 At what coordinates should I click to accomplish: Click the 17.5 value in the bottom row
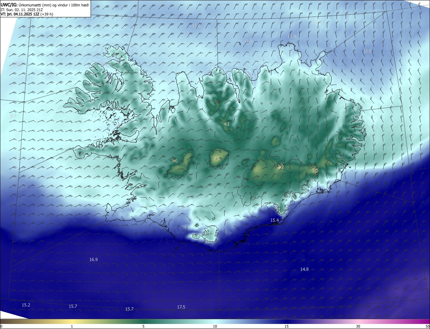point(181,307)
